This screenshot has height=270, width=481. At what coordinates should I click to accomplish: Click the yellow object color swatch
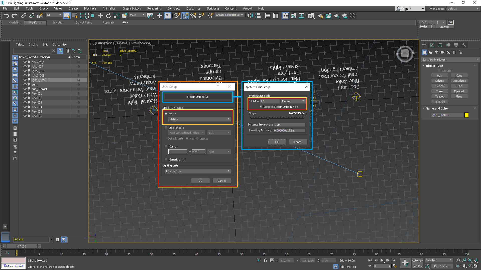466,115
